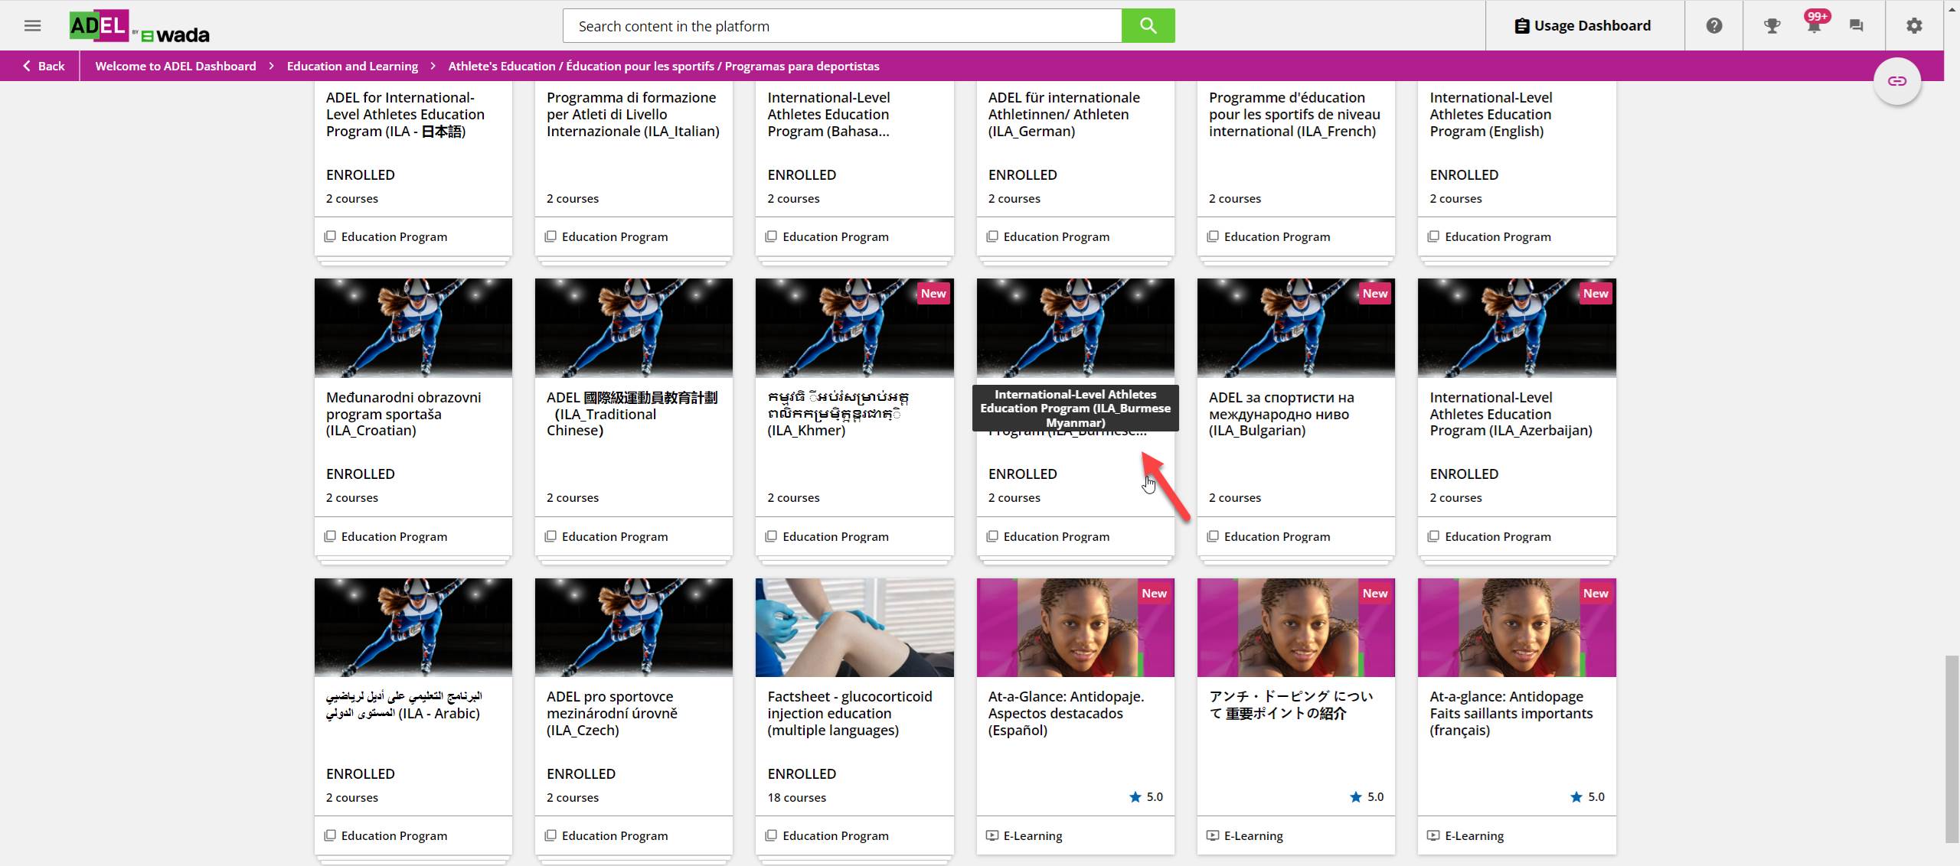Open the ILA_Traditional Chinese skater thumbnail
Screen dimensions: 1960x866
pos(634,327)
